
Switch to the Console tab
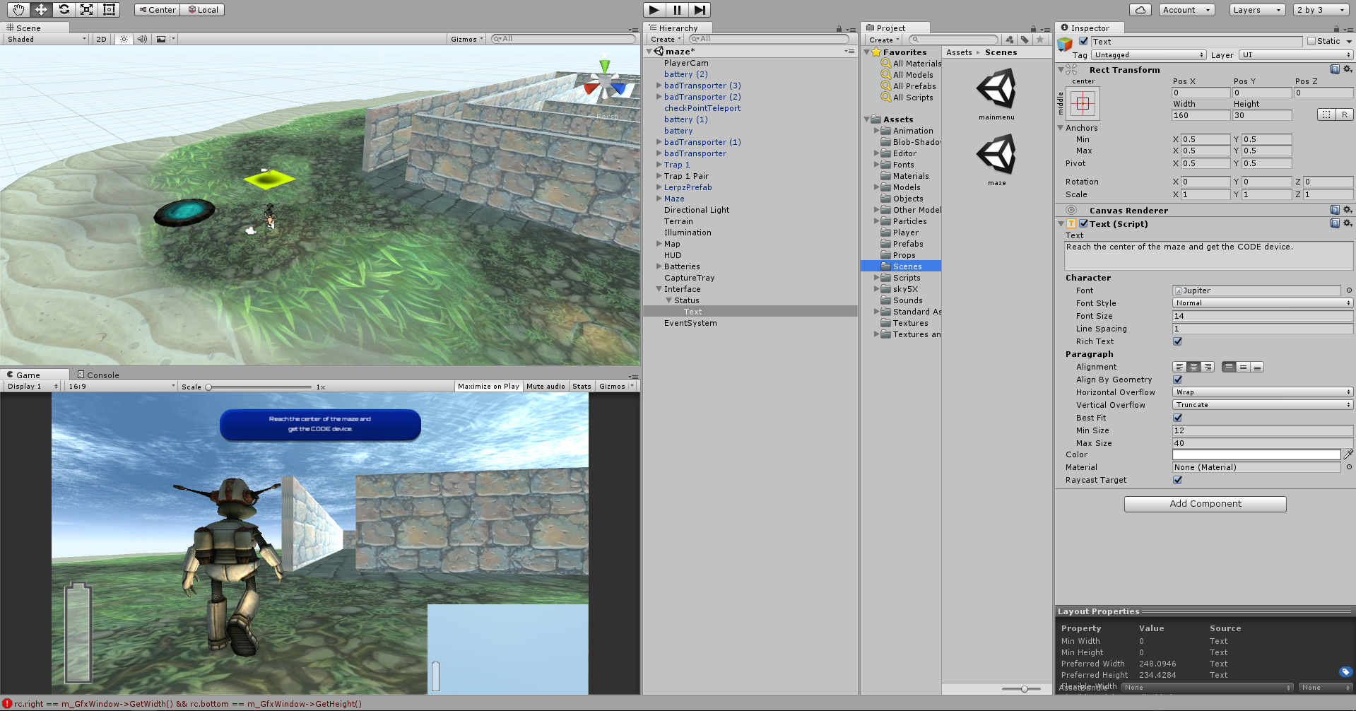pyautogui.click(x=98, y=375)
